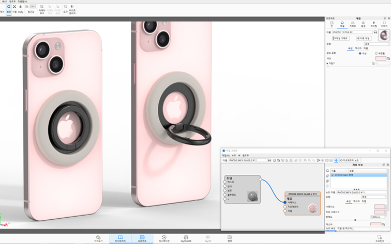Select the Color metal type radio button
This screenshot has width=391, height=244.
[360, 54]
